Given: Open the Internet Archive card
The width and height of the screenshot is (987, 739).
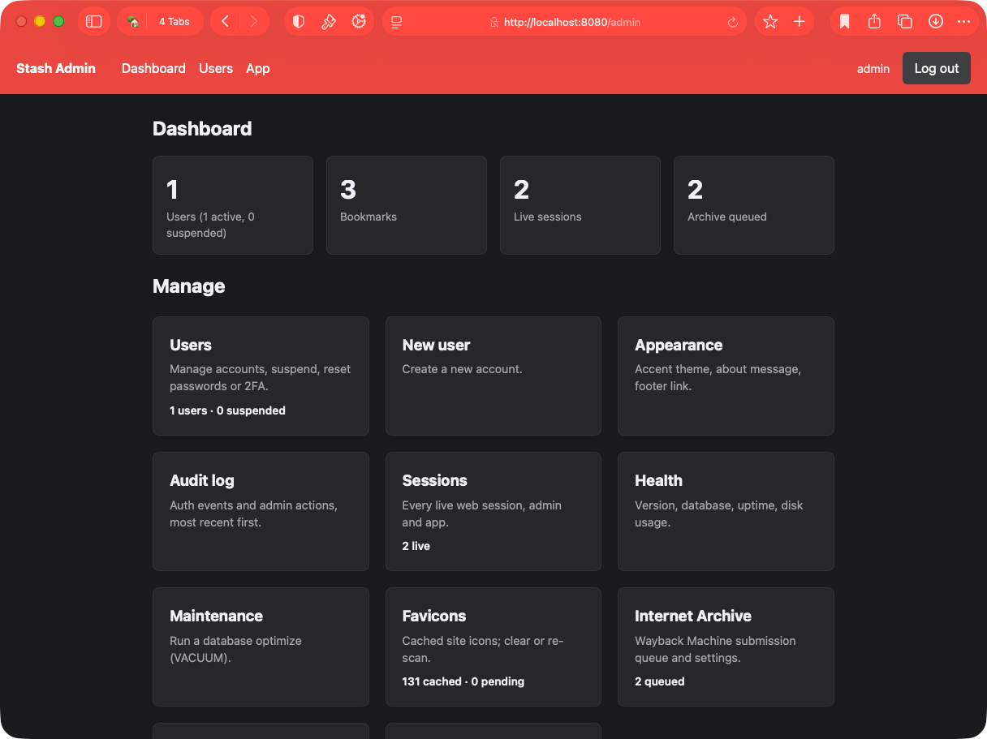Looking at the screenshot, I should pyautogui.click(x=726, y=647).
